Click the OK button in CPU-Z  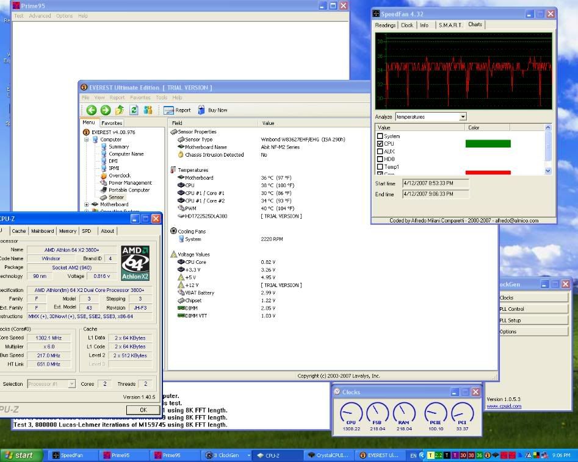click(143, 410)
